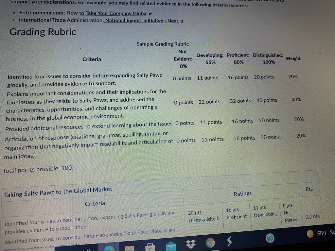Click 'Identified four issues' criterion in sample rubric
The image size is (335, 251).
(x=85, y=80)
